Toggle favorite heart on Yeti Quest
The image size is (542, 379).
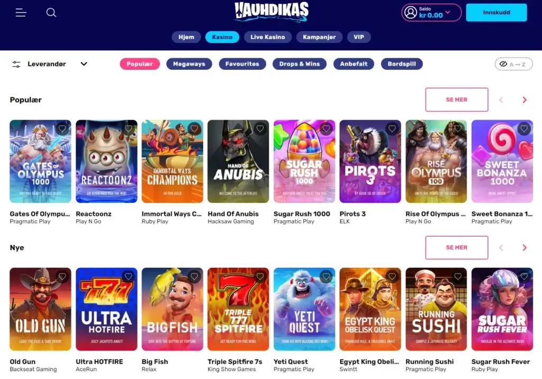pyautogui.click(x=326, y=277)
